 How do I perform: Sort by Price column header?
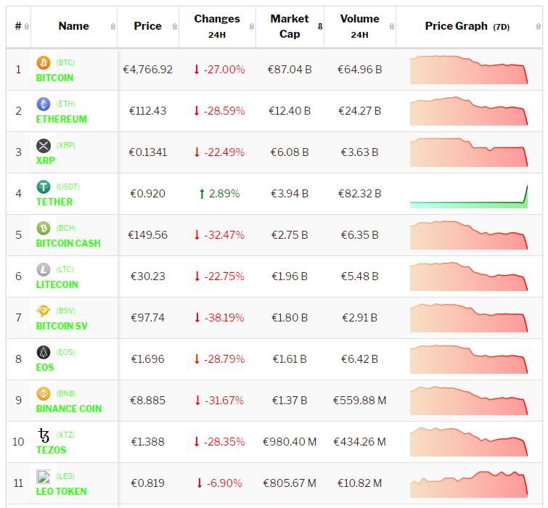[x=147, y=26]
